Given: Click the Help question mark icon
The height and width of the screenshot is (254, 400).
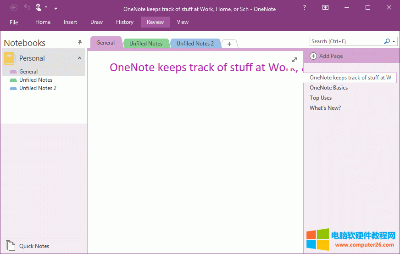Looking at the screenshot, I should coord(304,8).
